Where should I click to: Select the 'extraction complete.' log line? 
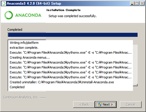coord(24,48)
